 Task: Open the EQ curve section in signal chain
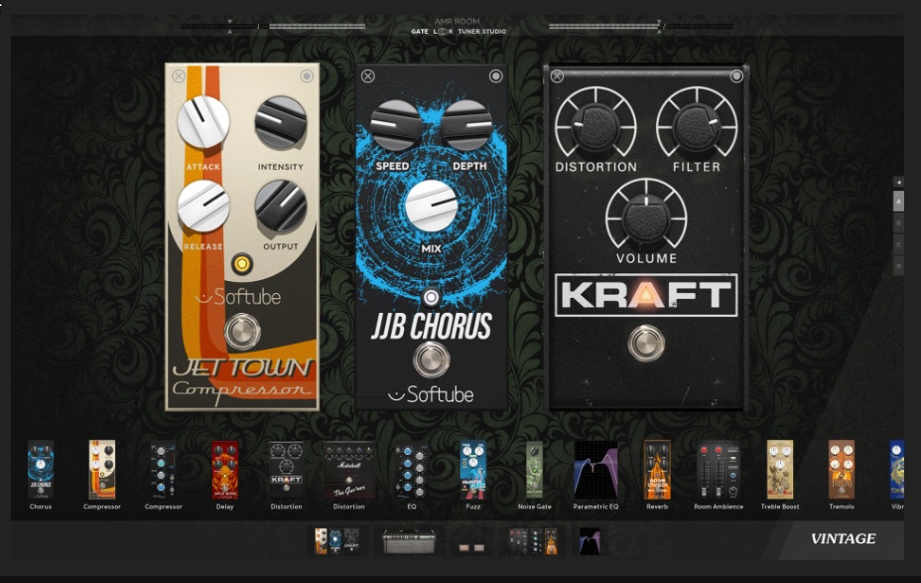click(590, 540)
